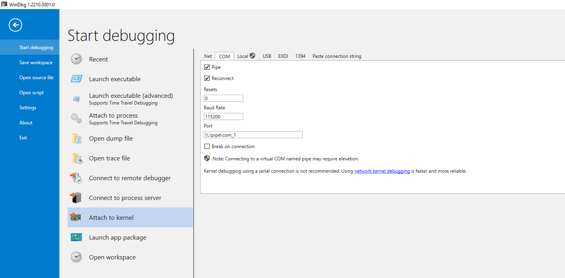Click the Attach to kernel circuit-board icon
565x278 pixels.
click(76, 217)
